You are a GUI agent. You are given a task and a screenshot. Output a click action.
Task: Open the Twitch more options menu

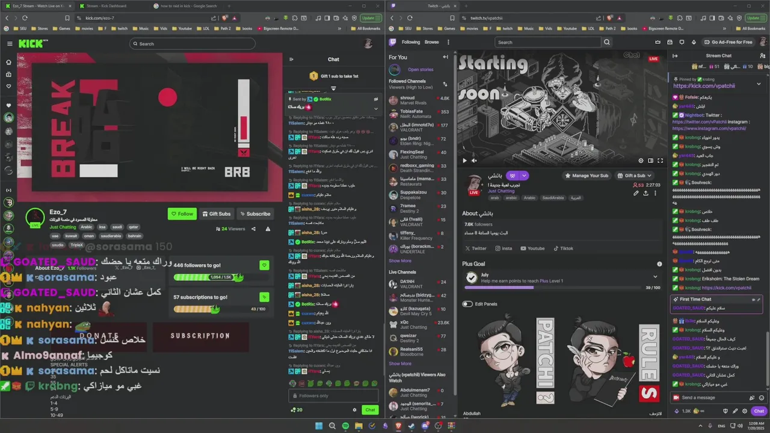point(448,42)
